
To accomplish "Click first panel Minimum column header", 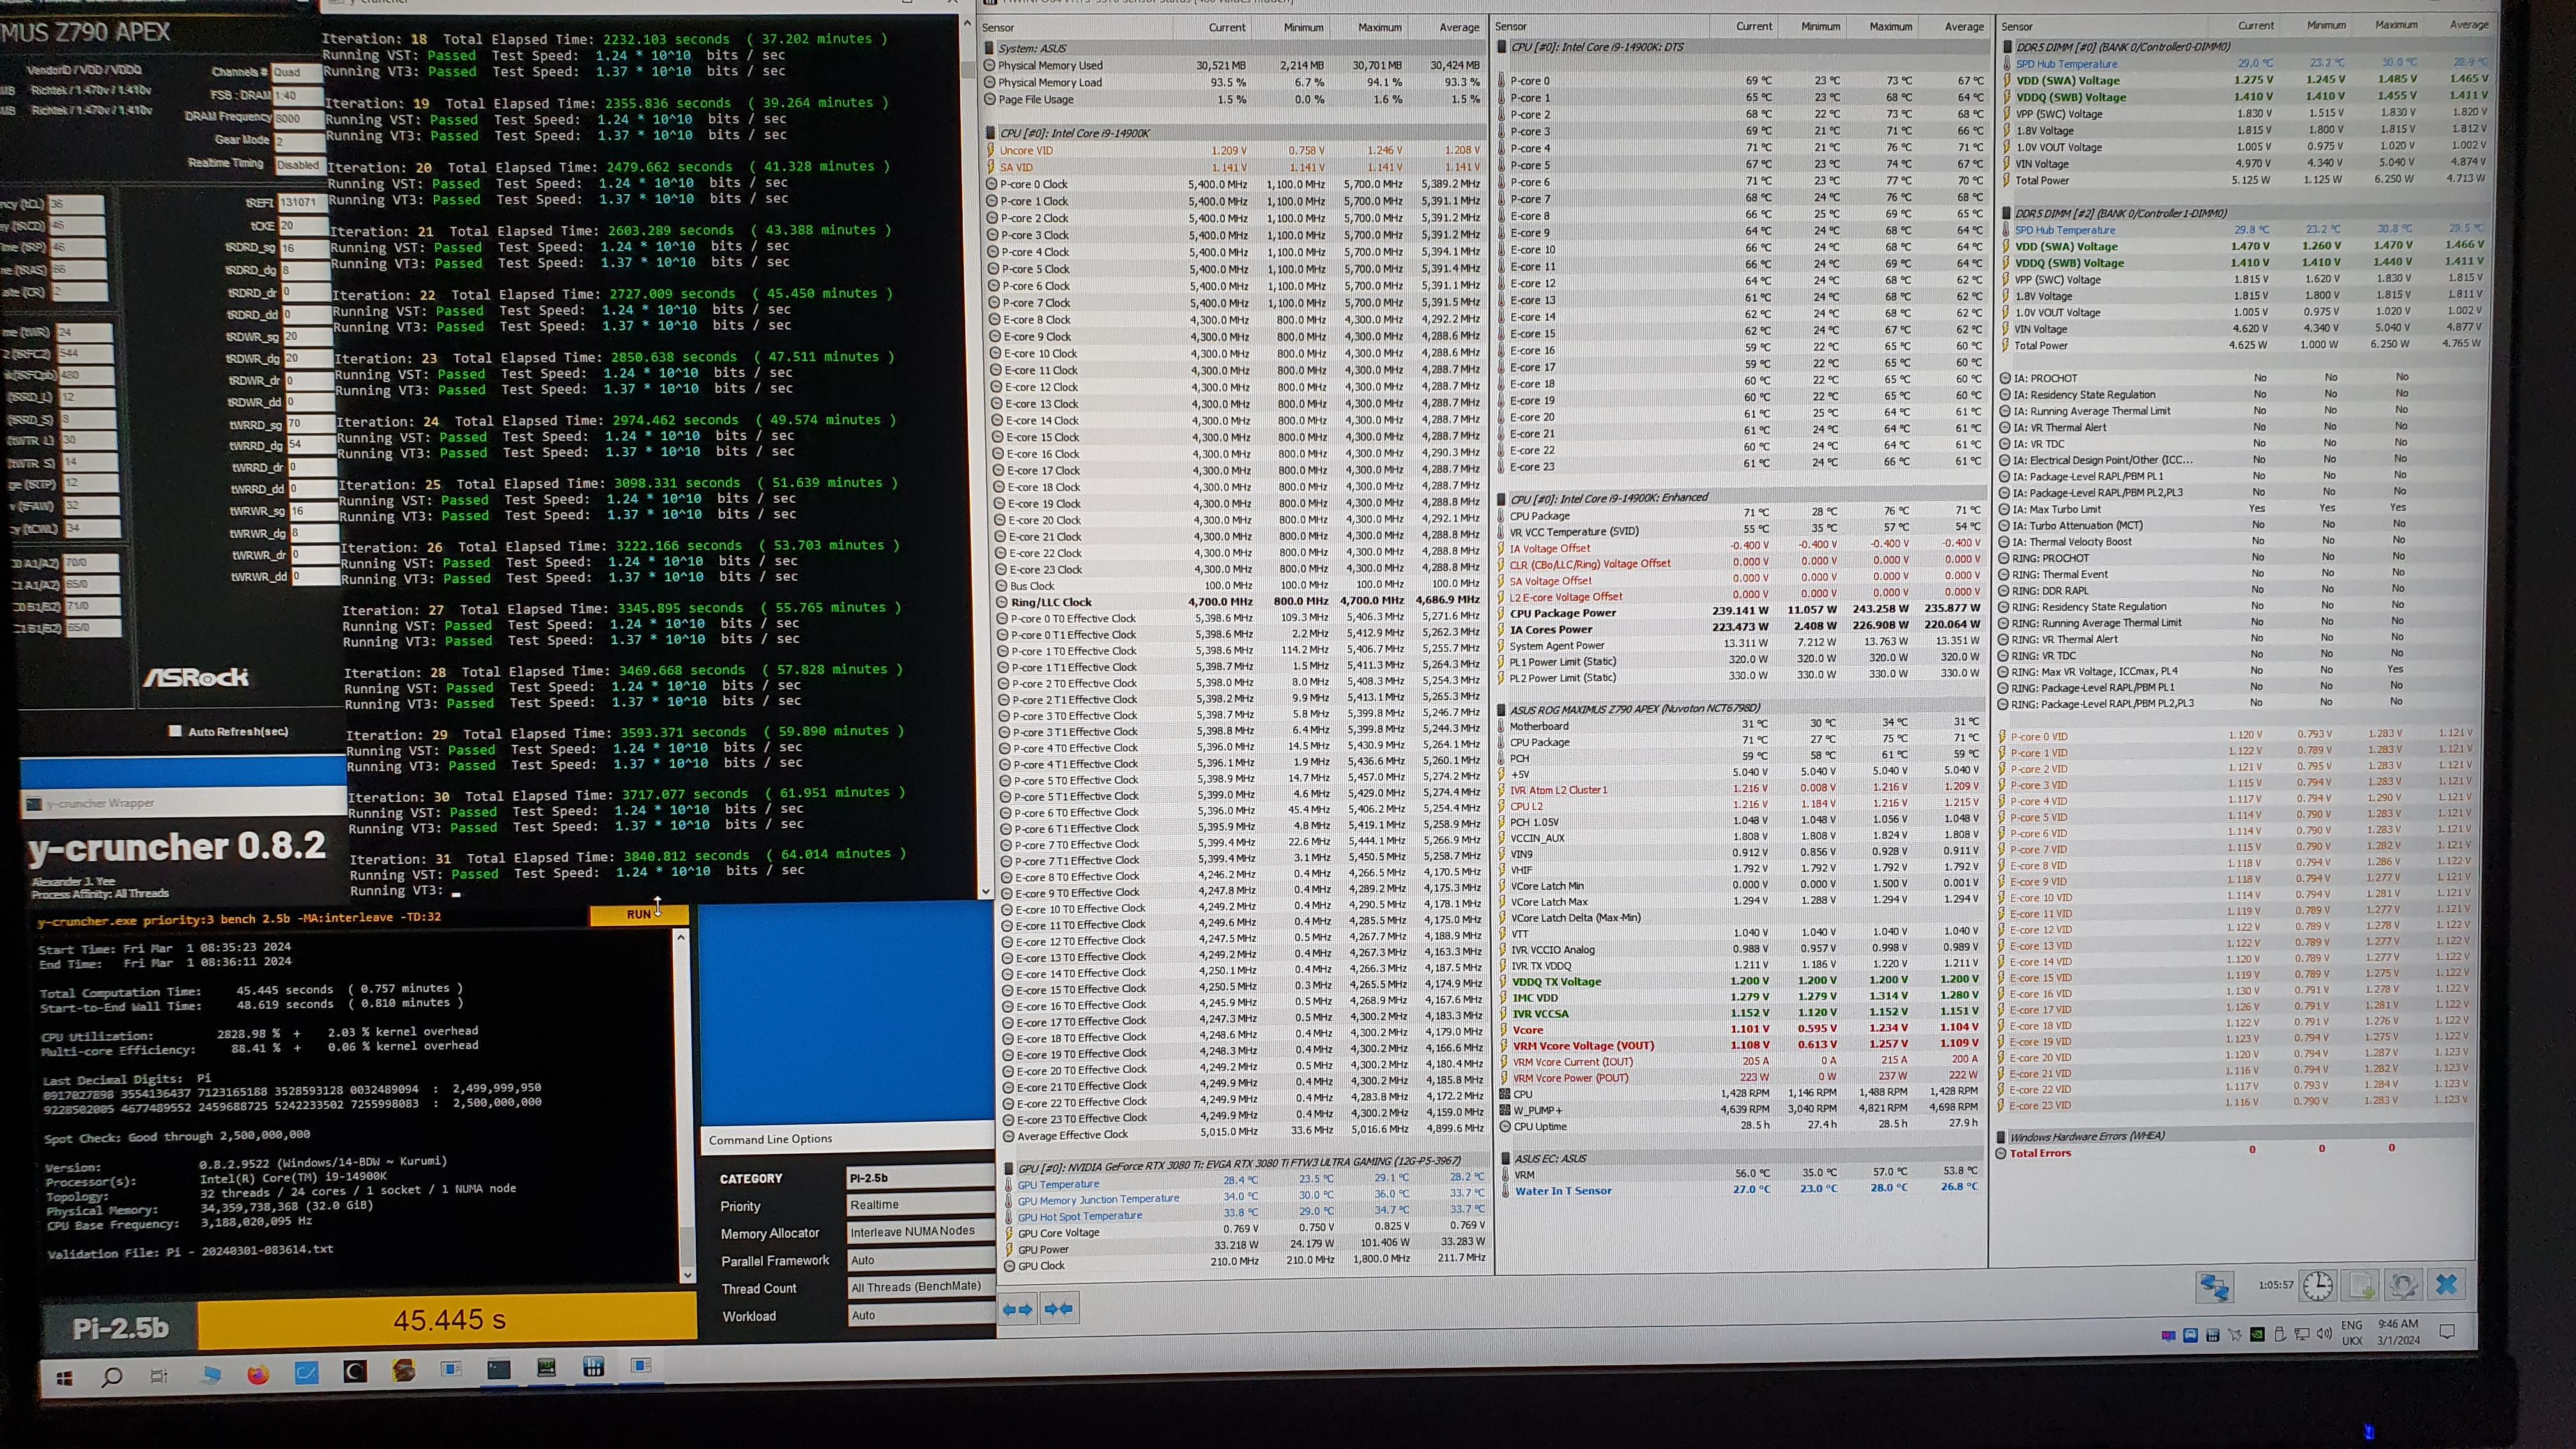I will [1303, 27].
